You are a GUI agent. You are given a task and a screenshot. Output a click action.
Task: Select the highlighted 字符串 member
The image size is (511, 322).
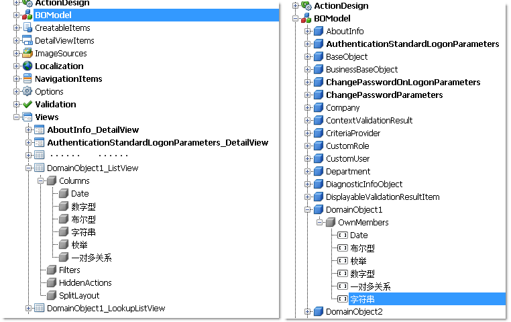(427, 299)
